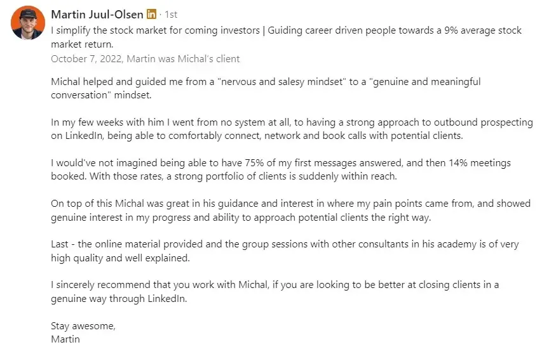Screen dimensions: 549x347
Task: Open Martin Juul-Olsen's round profile photo
Action: tap(28, 23)
